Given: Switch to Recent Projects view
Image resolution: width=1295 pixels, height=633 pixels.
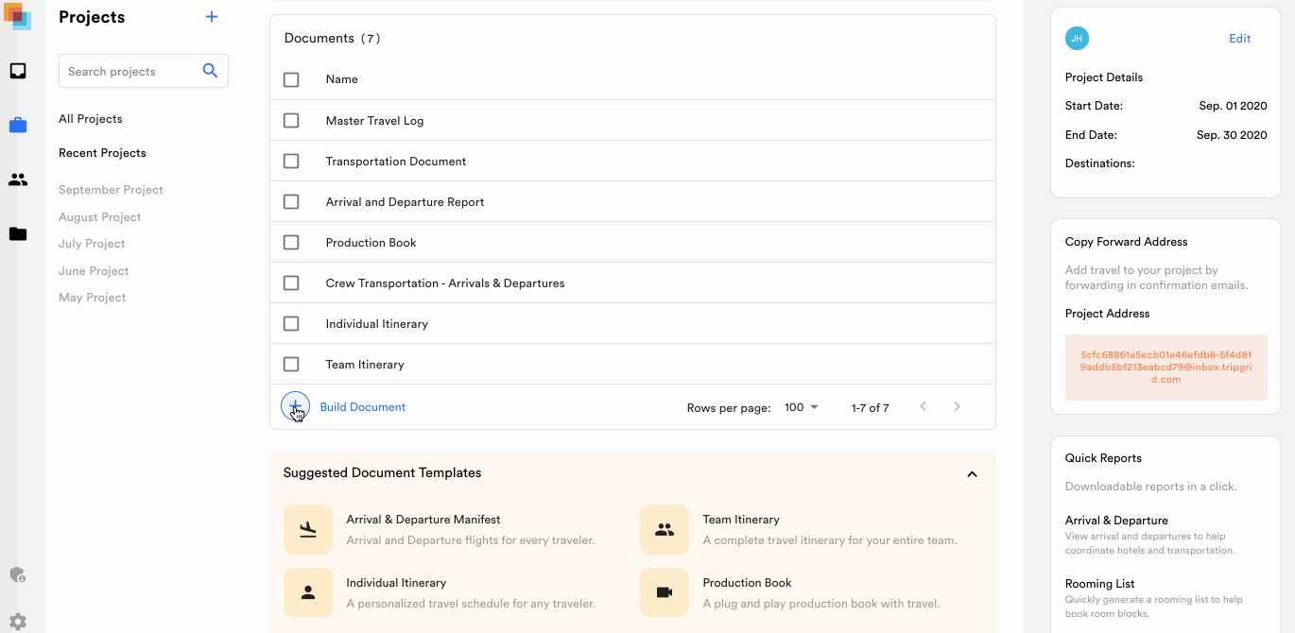Looking at the screenshot, I should tap(102, 152).
